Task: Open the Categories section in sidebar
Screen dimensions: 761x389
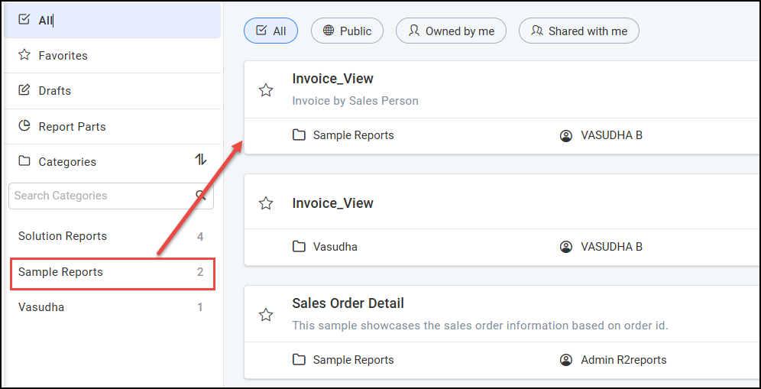Action: click(67, 161)
